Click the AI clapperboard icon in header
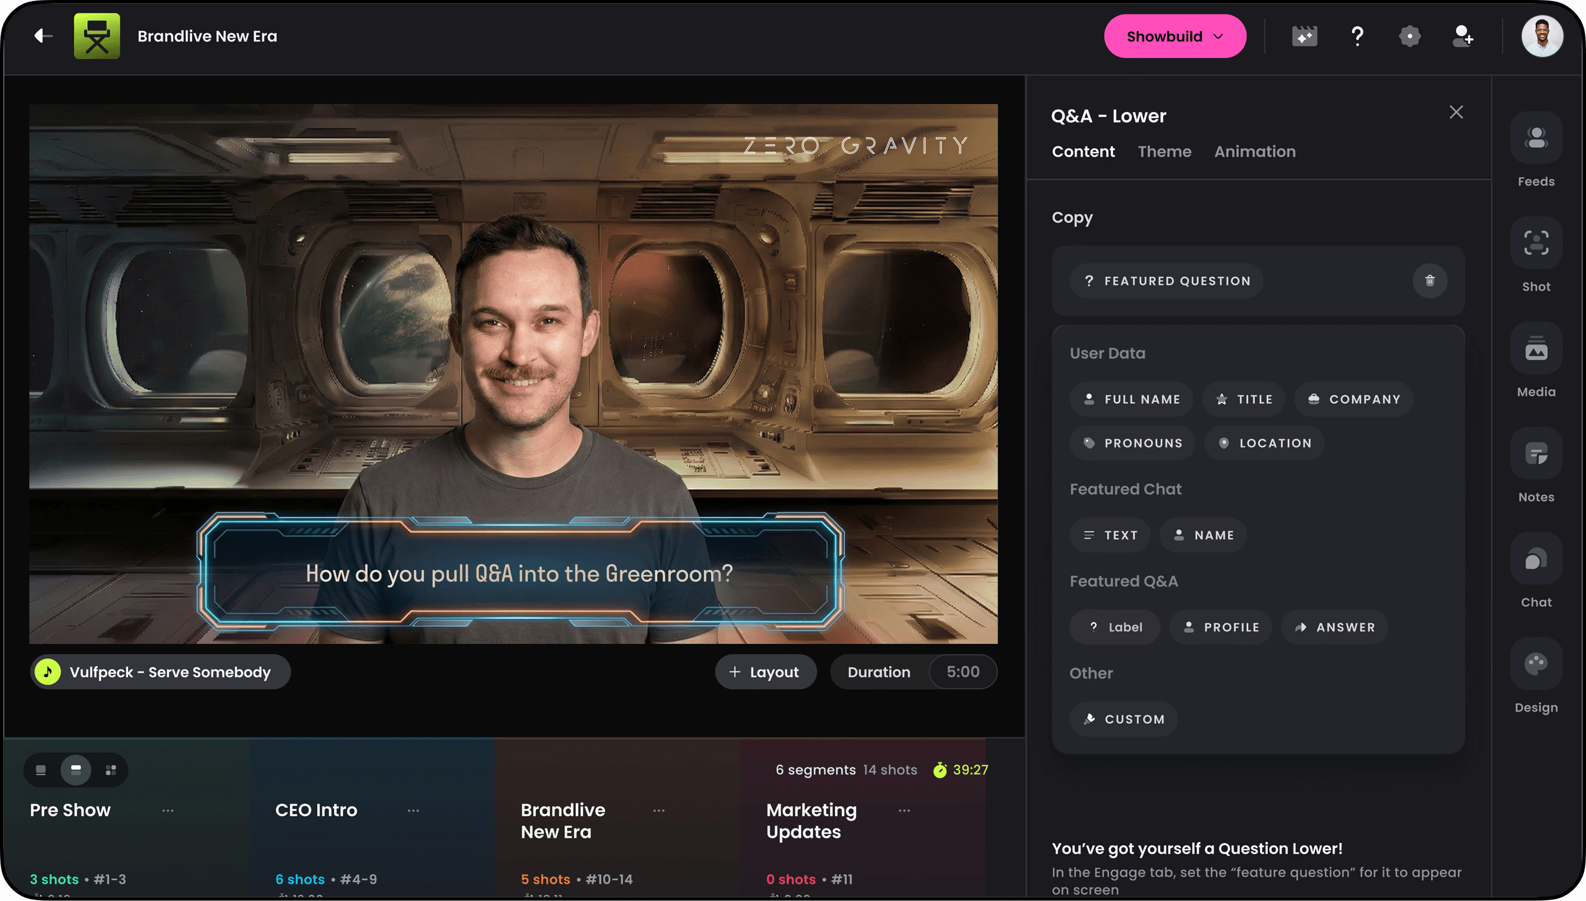The width and height of the screenshot is (1586, 901). [1304, 36]
